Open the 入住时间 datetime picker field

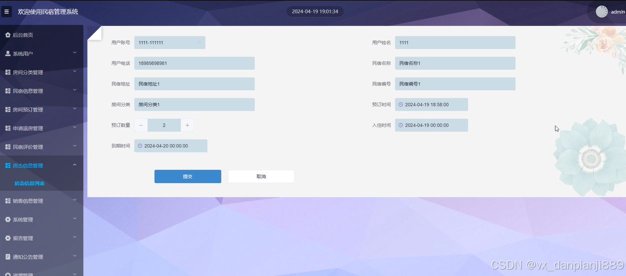pyautogui.click(x=432, y=125)
